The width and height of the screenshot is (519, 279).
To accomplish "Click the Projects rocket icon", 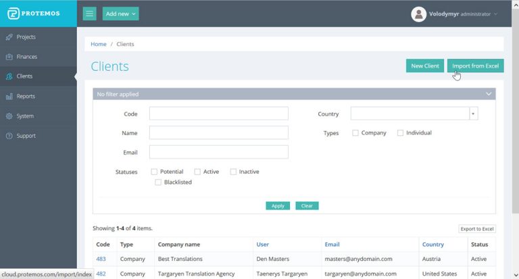I will point(9,37).
